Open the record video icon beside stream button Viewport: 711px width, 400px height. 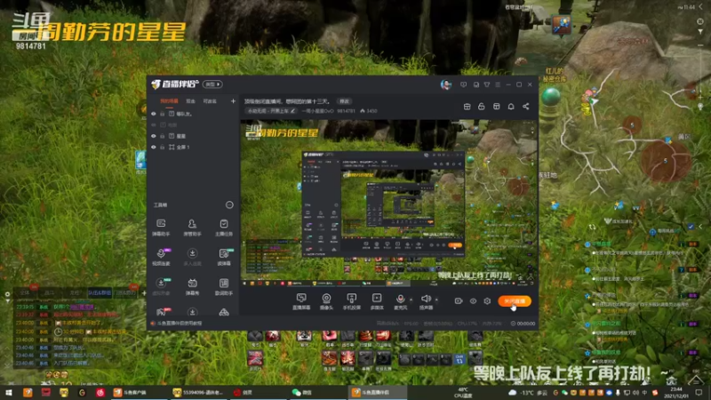[459, 300]
